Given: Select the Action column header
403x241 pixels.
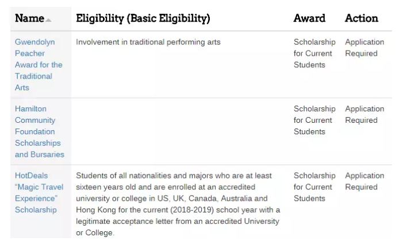Looking at the screenshot, I should click(x=362, y=18).
